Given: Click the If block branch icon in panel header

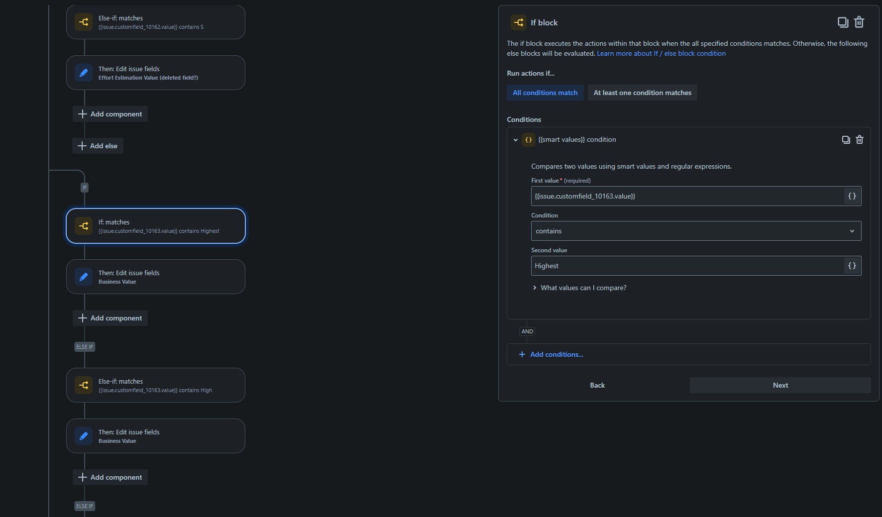Looking at the screenshot, I should click(519, 22).
